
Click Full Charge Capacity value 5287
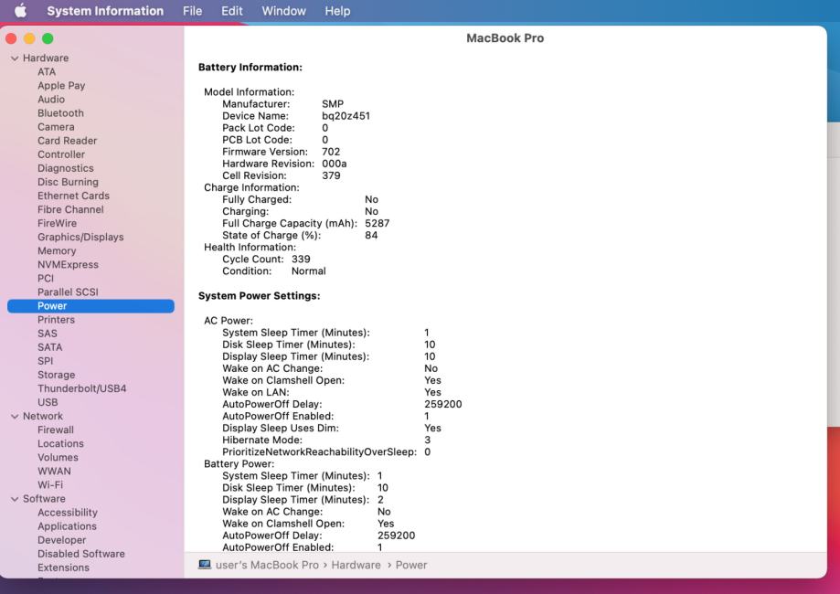(x=377, y=223)
